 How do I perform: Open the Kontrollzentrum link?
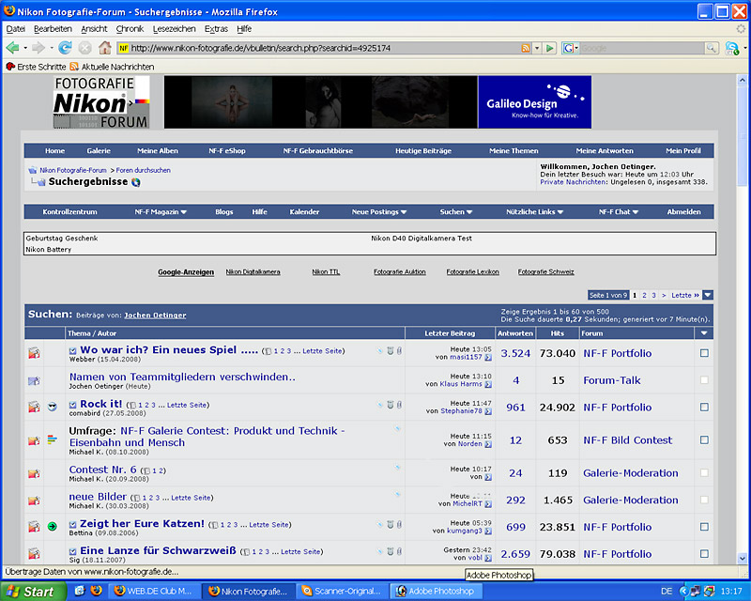[x=69, y=212]
